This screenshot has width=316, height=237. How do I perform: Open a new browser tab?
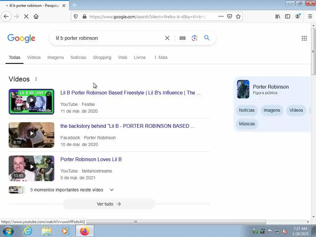pos(74,5)
